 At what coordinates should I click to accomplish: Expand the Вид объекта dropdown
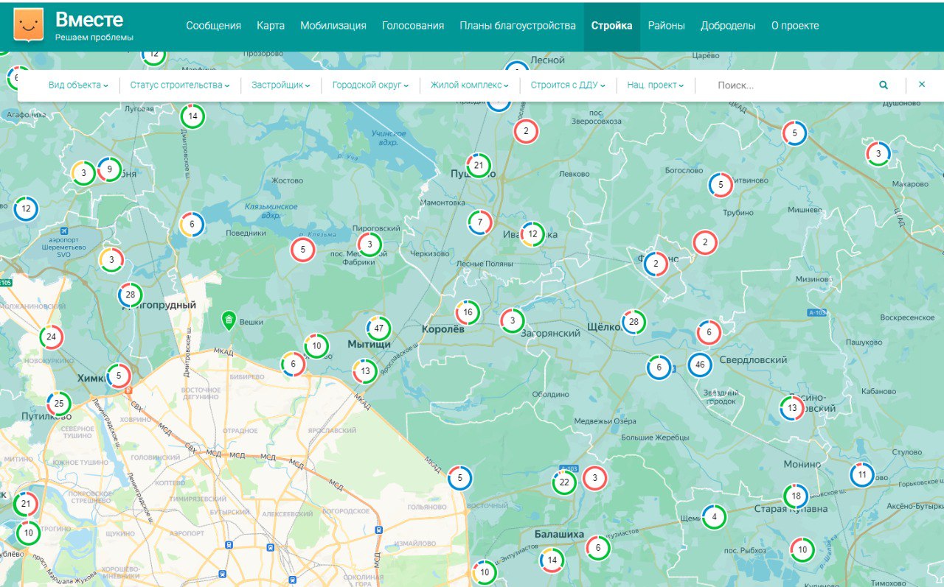(78, 85)
